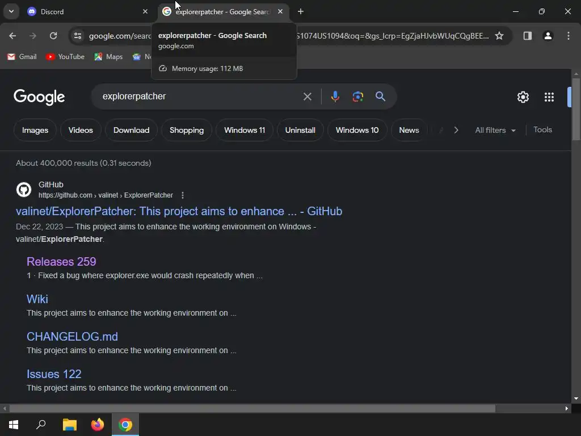This screenshot has width=581, height=436.
Task: Click the horizontal scrollbar thumb
Action: pyautogui.click(x=252, y=409)
